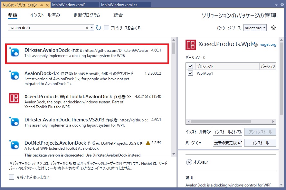The image size is (286, 190).
Task: Click the Uninstall (アンインストール) button
Action: [260, 132]
